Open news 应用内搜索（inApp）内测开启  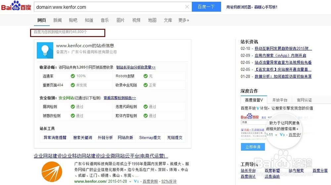(x=280, y=55)
